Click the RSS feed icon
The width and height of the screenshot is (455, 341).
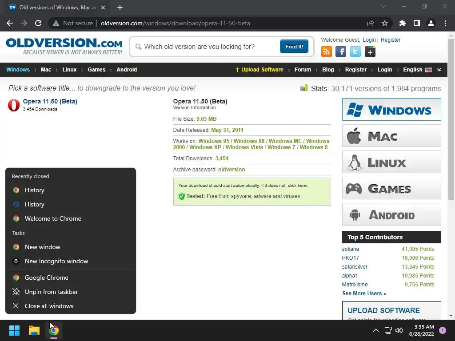(327, 52)
